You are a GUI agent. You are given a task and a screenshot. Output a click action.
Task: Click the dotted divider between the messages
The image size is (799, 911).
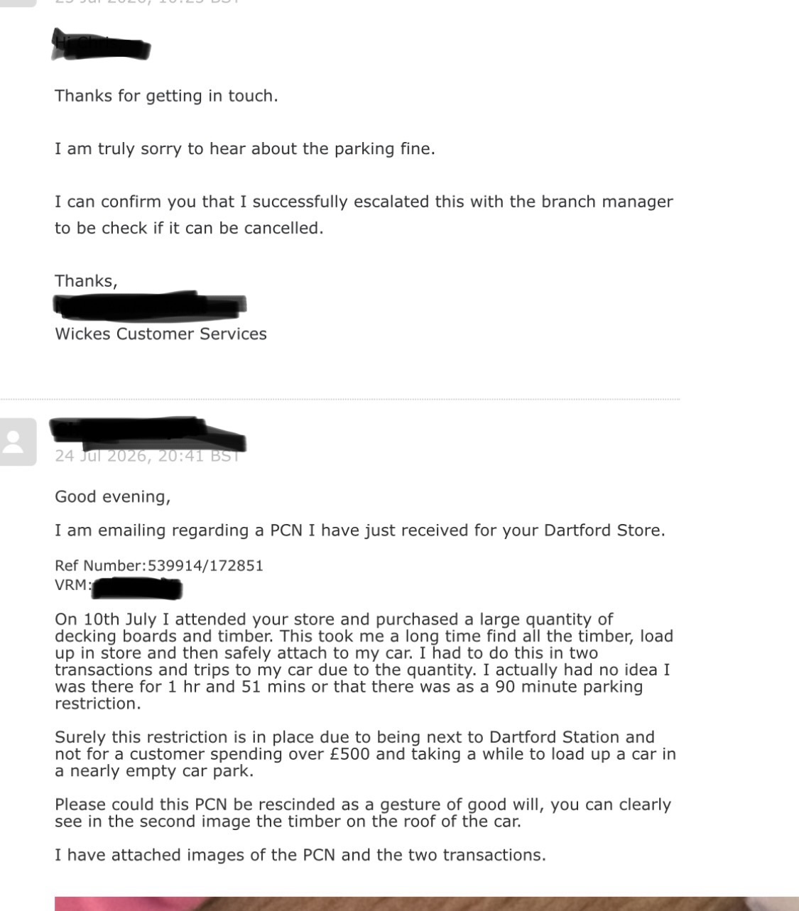(x=339, y=400)
